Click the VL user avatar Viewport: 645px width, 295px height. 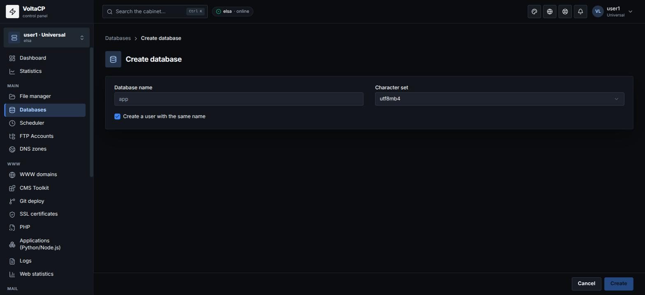[598, 12]
